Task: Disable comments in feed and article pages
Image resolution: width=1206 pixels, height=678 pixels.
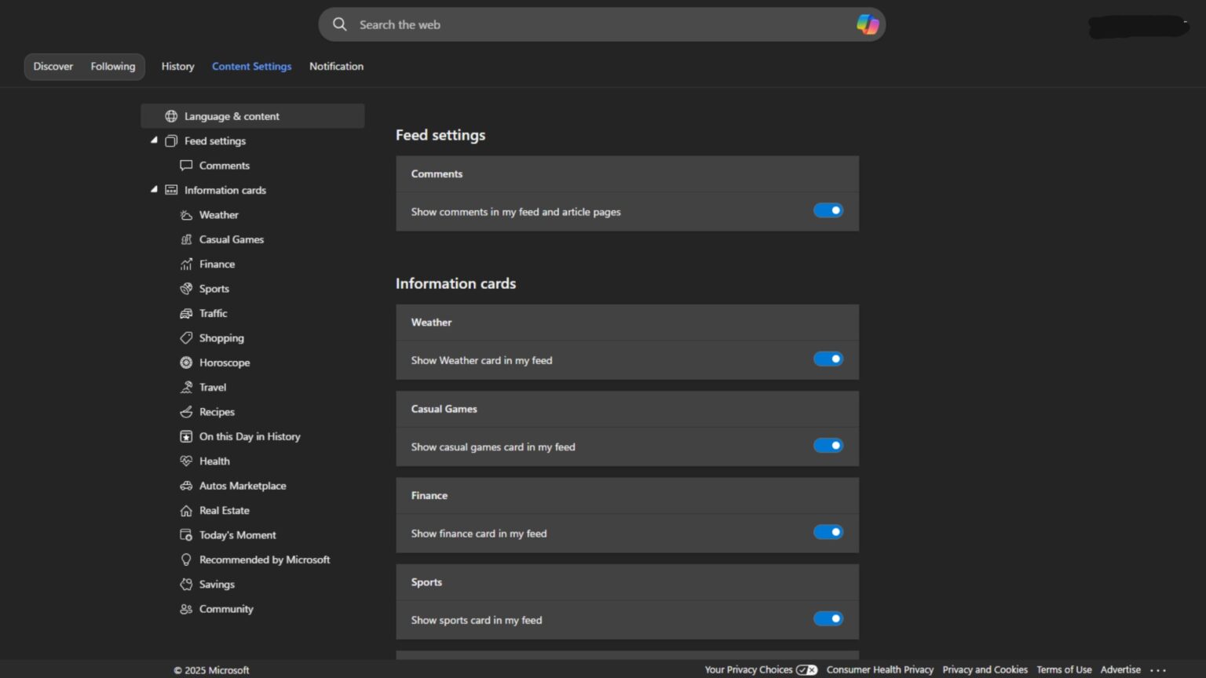Action: tap(828, 210)
